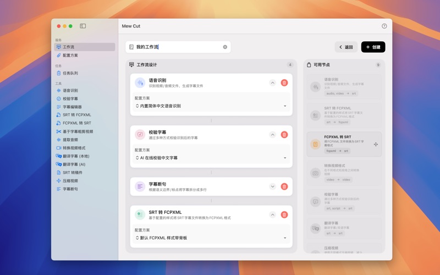The image size is (440, 275).
Task: Create the workflow with 创建 button
Action: [373, 47]
